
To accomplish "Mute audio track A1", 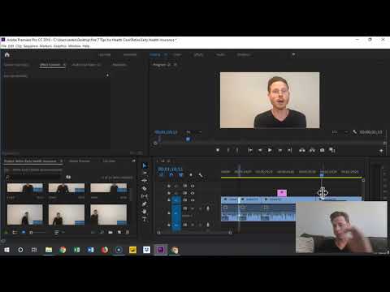I will (x=193, y=208).
